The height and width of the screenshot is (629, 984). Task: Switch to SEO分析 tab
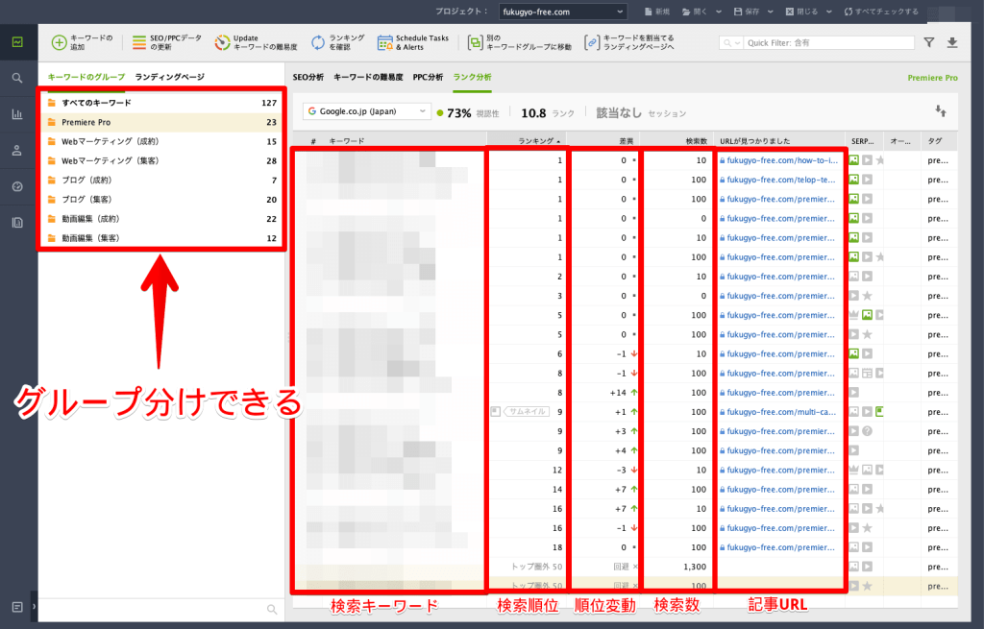click(x=308, y=77)
